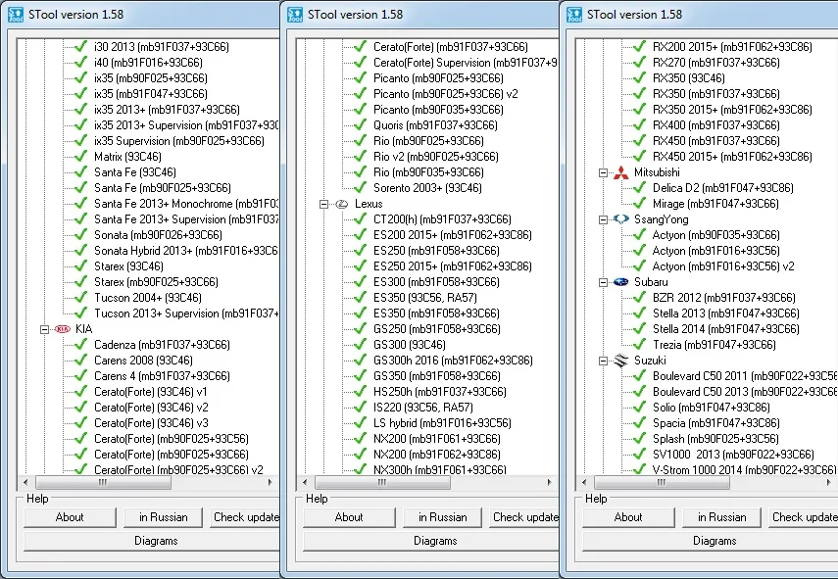Viewport: 838px width, 579px height.
Task: Select IS220 (93C56, RA57) entry
Action: click(x=422, y=408)
